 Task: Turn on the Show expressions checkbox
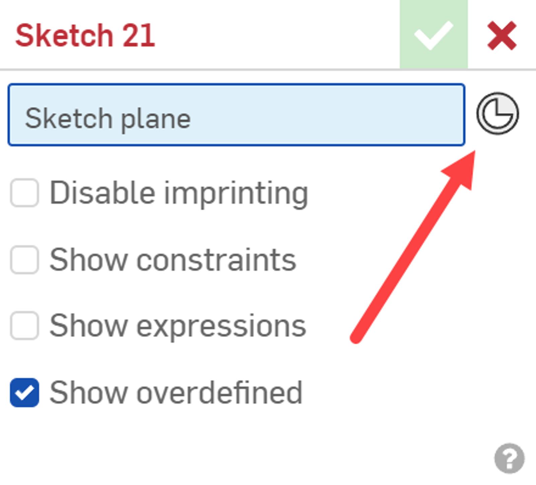click(24, 325)
